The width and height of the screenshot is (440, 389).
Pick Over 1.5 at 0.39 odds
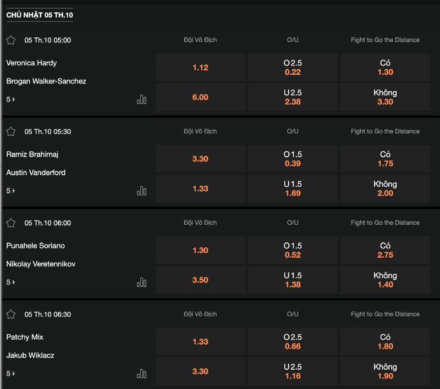293,159
